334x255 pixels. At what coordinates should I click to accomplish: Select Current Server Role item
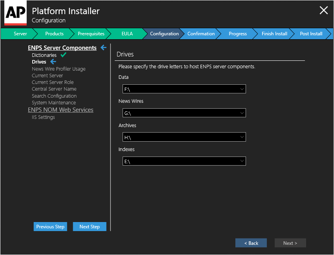(x=53, y=82)
